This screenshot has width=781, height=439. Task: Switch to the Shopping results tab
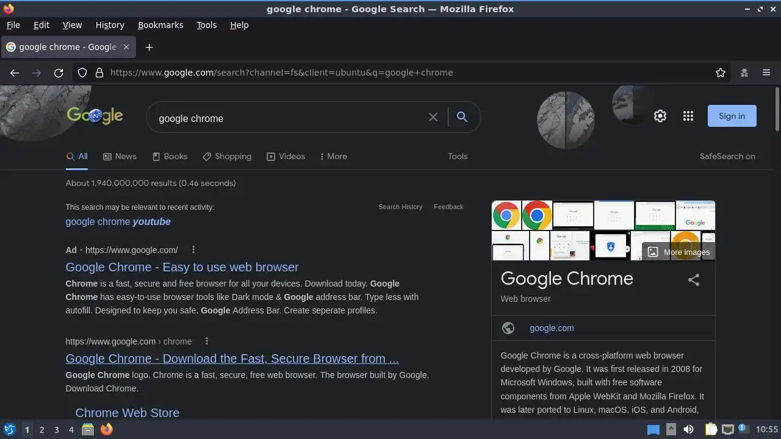coord(227,157)
